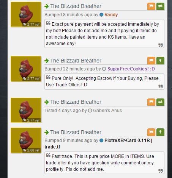This screenshot has height=178, width=172.
Task: Visit Gaben's Anus user profile
Action: pos(107,111)
